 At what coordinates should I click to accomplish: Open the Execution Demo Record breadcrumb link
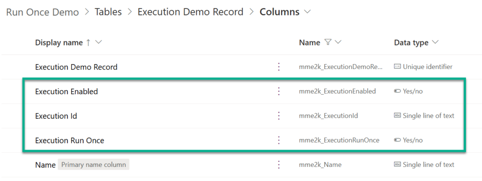(x=190, y=12)
